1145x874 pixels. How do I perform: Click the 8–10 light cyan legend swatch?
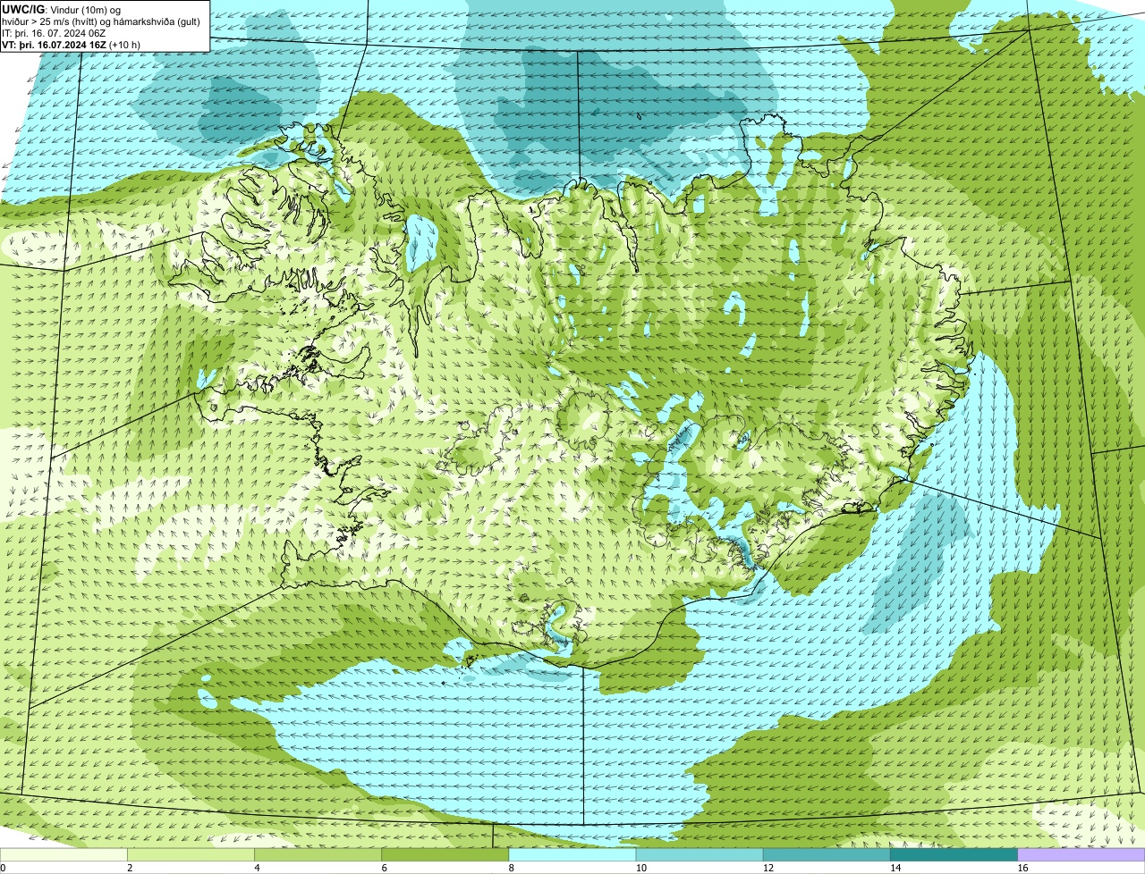pos(573,855)
